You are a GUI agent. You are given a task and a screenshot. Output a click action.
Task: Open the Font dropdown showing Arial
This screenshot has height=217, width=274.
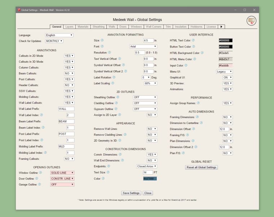pos(143,46)
